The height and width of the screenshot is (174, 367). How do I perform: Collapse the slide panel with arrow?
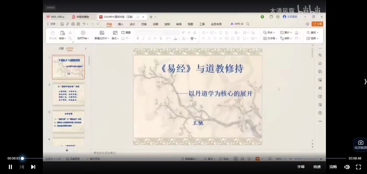point(86,48)
